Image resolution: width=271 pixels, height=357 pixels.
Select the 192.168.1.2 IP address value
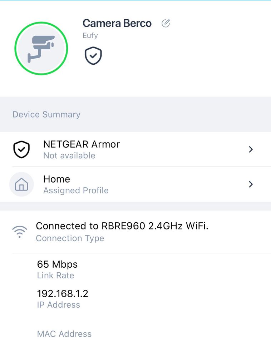coord(63,294)
